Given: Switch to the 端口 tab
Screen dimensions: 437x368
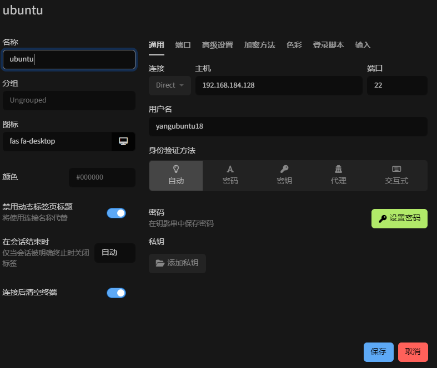Looking at the screenshot, I should (x=183, y=45).
